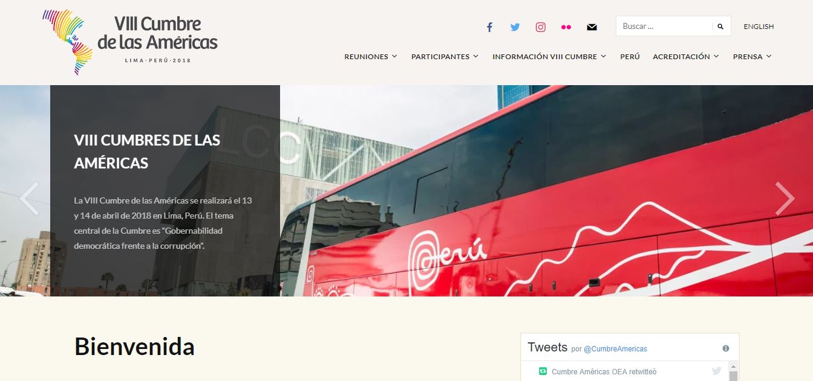This screenshot has height=381, width=813.
Task: Open the Acreditación dropdown menu
Action: (686, 57)
